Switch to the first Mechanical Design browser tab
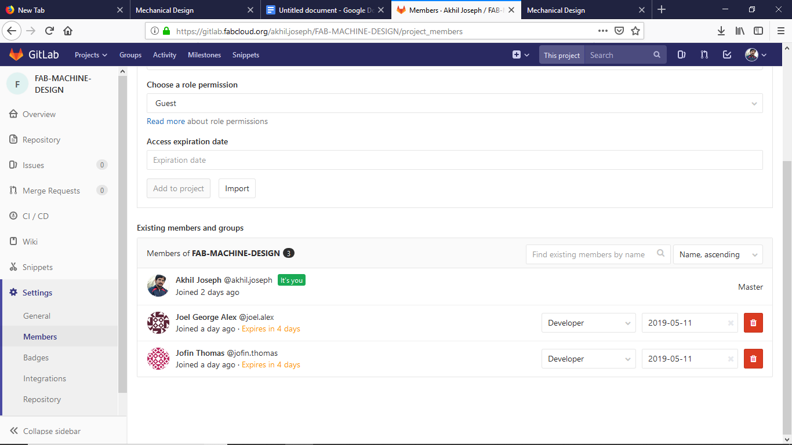Viewport: 792px width, 445px height. point(194,10)
